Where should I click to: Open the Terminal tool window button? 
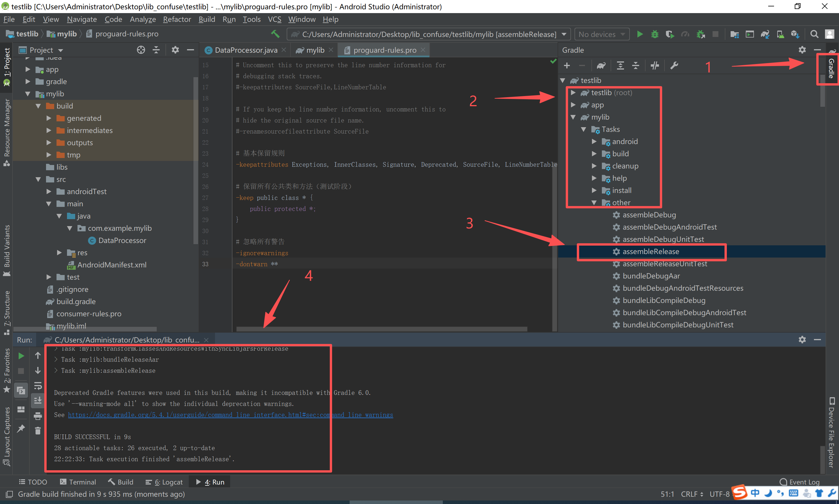tap(78, 482)
